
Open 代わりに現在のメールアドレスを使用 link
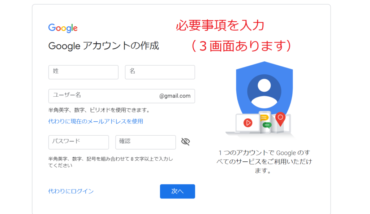[x=95, y=121]
